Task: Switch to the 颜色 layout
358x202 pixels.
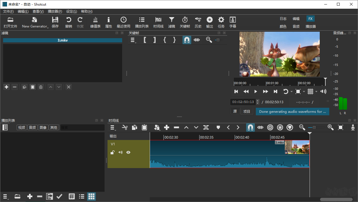Action: [283, 26]
